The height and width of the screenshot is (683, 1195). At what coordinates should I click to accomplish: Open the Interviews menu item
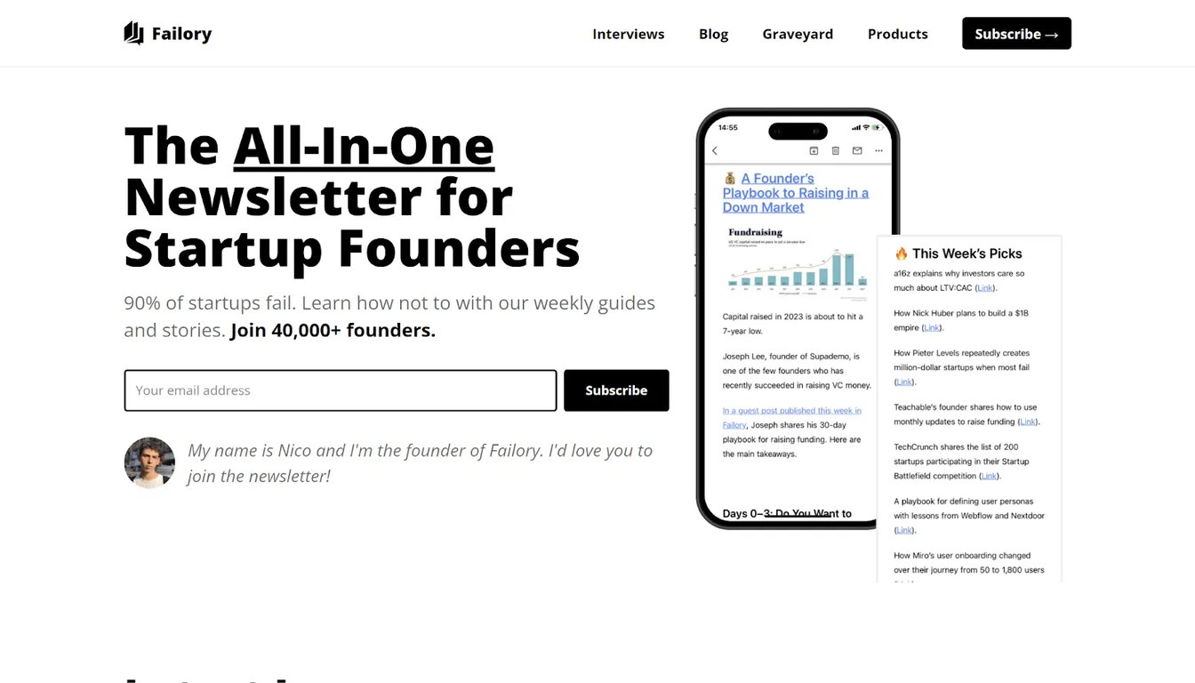pyautogui.click(x=628, y=34)
